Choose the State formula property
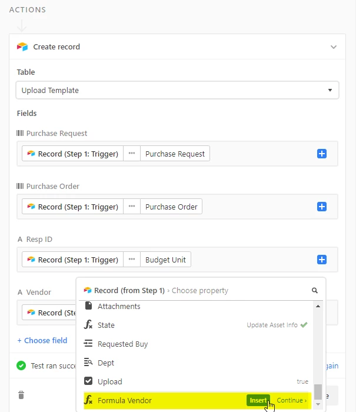356x412 pixels. point(196,325)
